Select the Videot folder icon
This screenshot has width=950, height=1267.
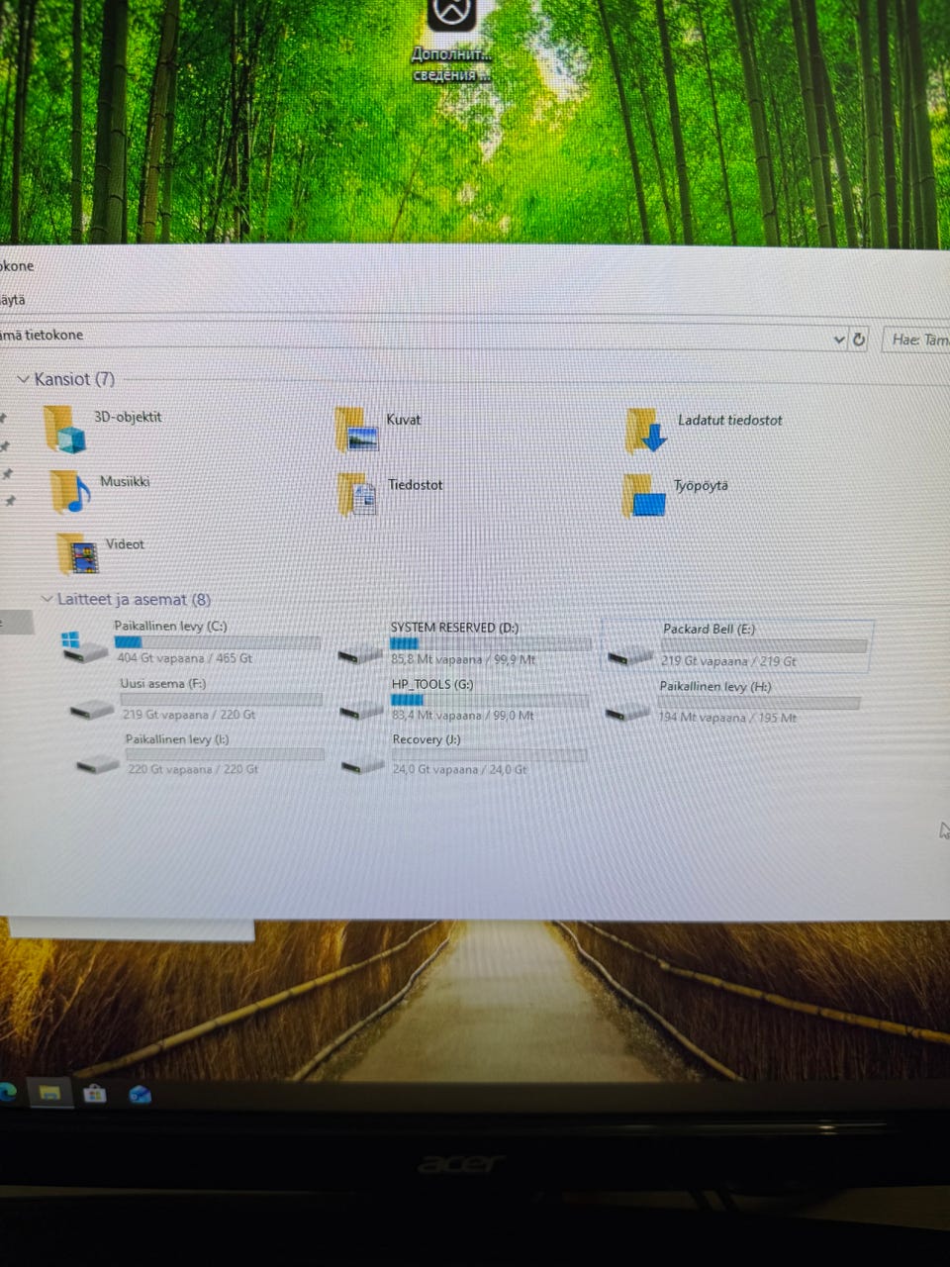(77, 553)
